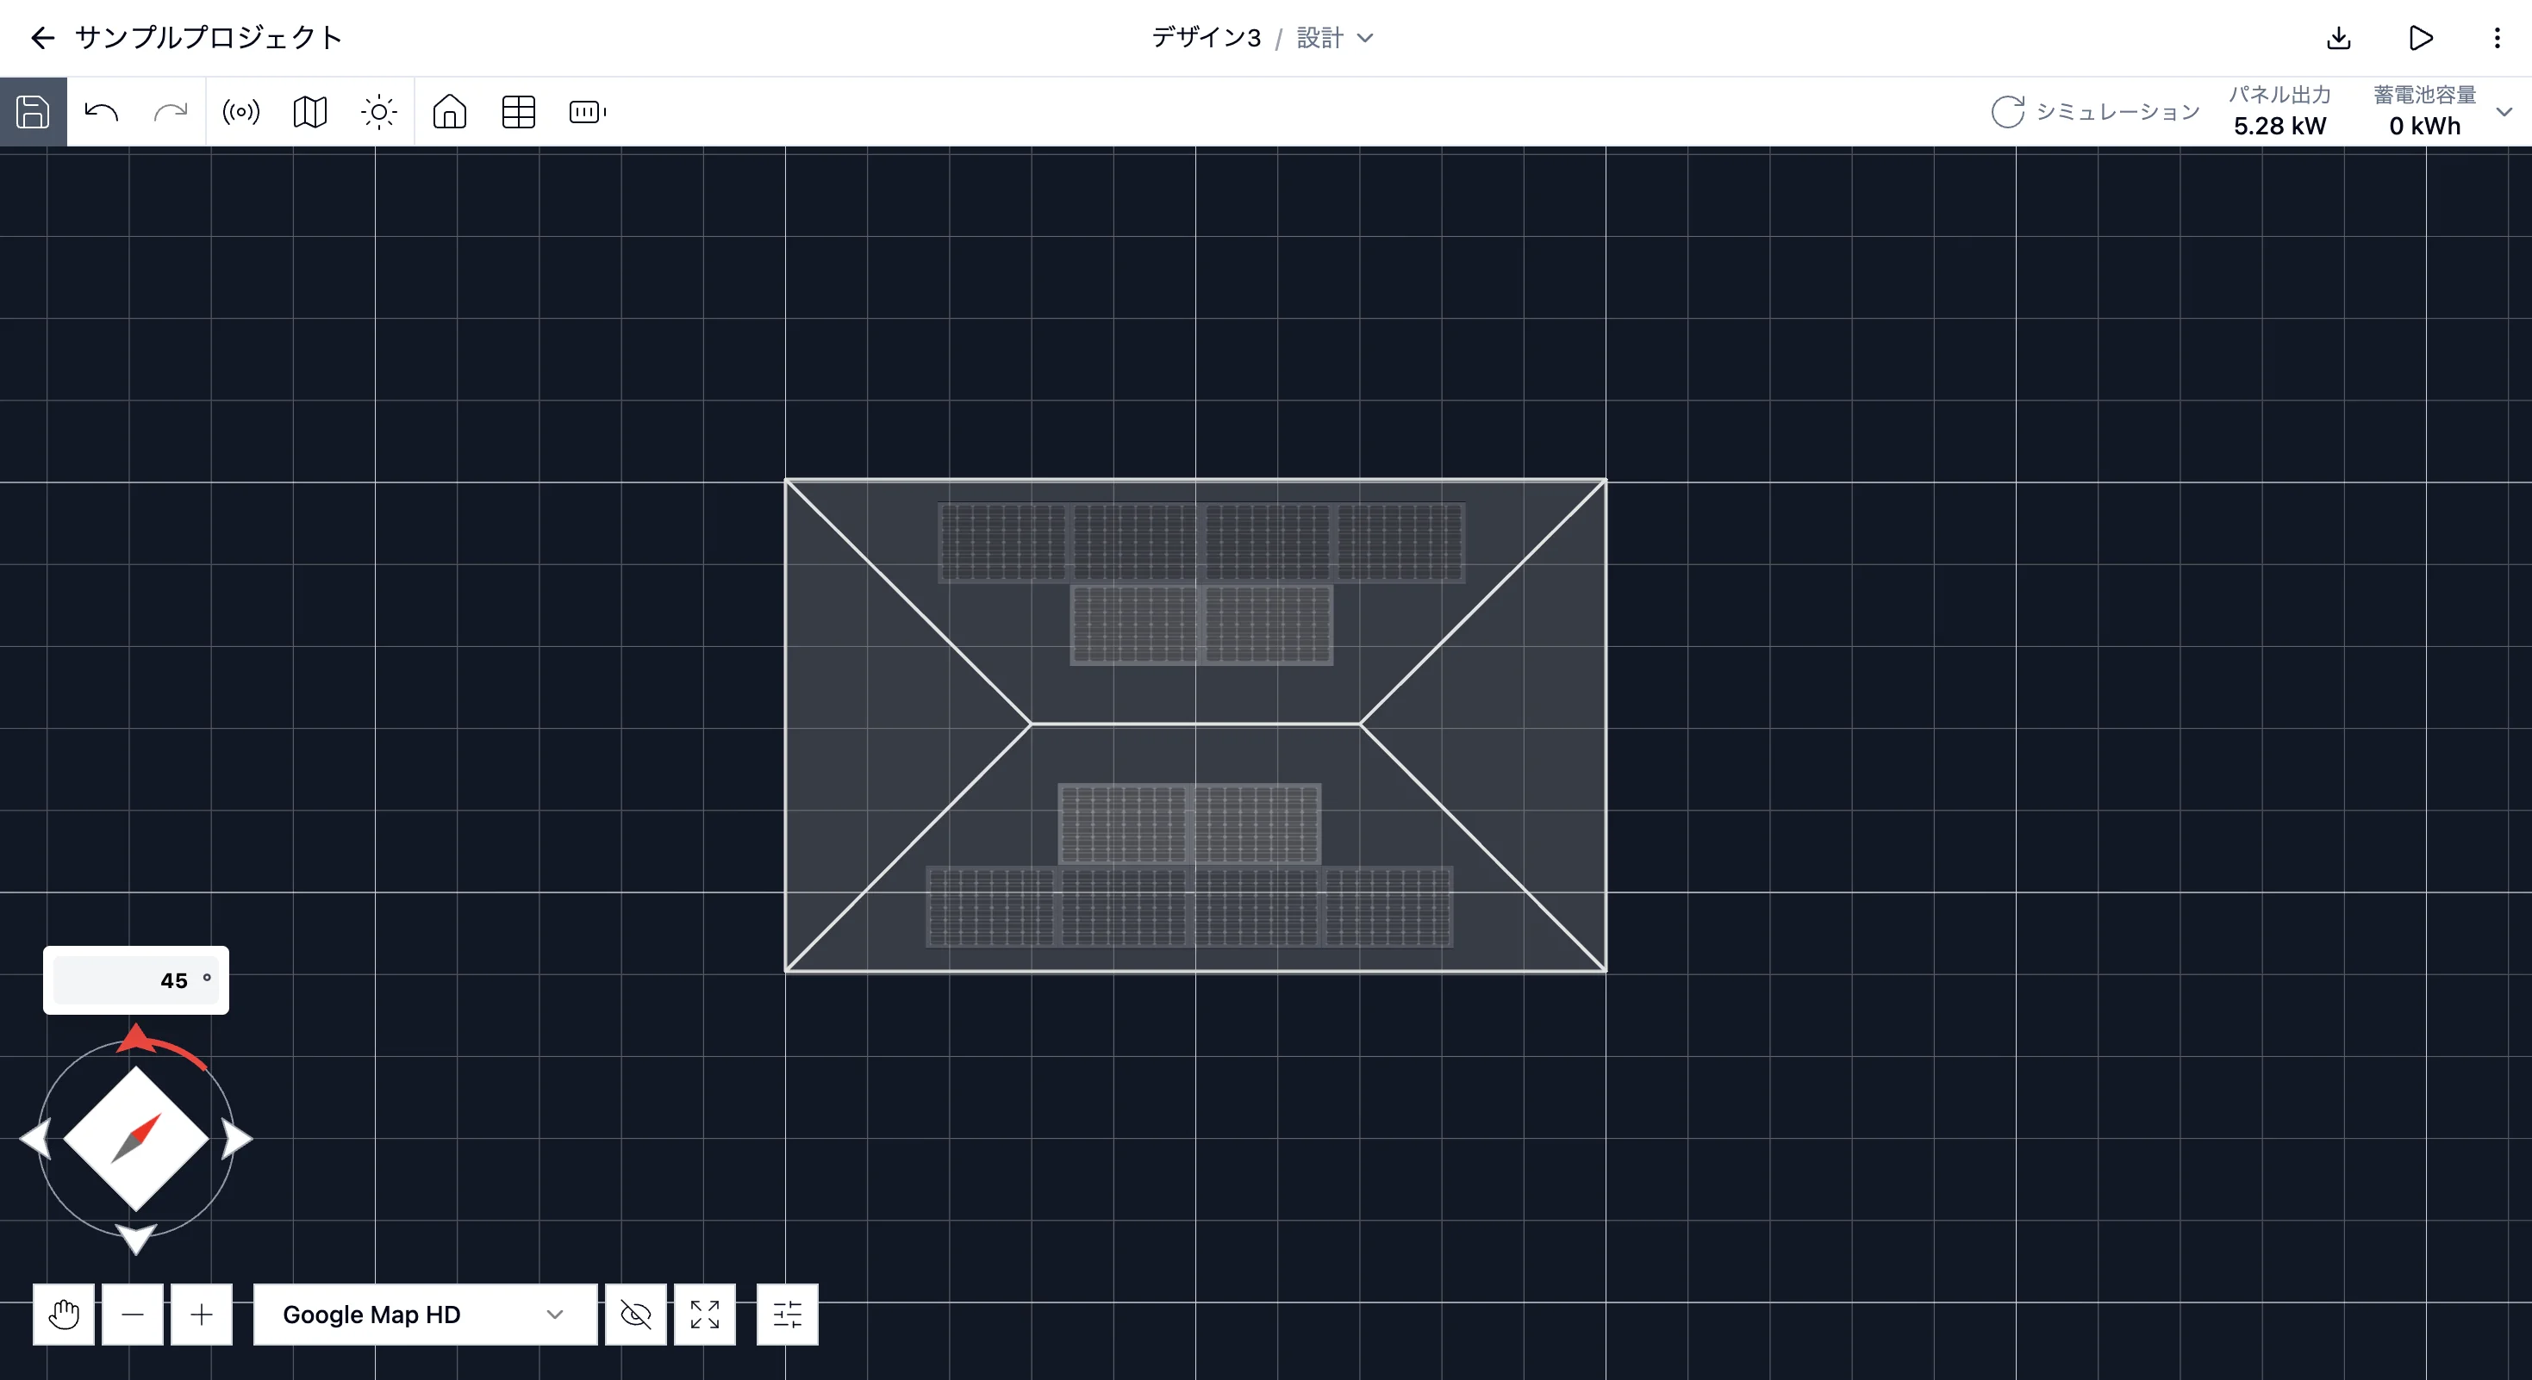This screenshot has width=2532, height=1380.
Task: Select the lower four-panel array on the roof
Action: pos(1189,906)
